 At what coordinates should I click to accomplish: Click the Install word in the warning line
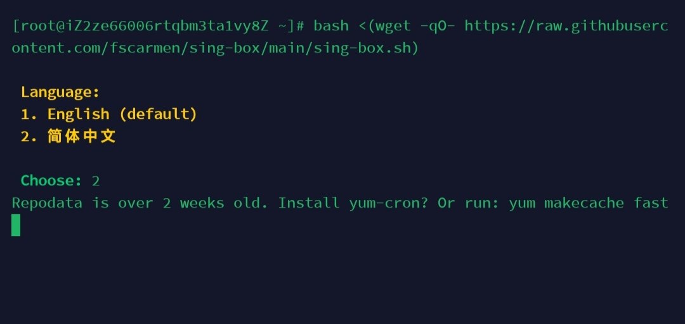(x=309, y=202)
